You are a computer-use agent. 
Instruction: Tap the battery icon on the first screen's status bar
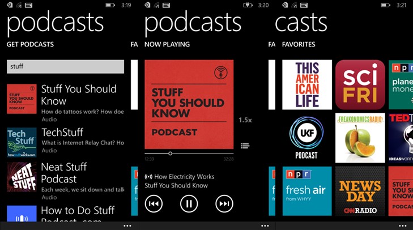110,5
